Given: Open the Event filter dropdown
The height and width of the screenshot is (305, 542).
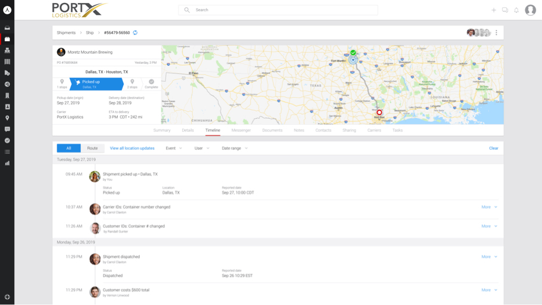Looking at the screenshot, I should tap(174, 148).
